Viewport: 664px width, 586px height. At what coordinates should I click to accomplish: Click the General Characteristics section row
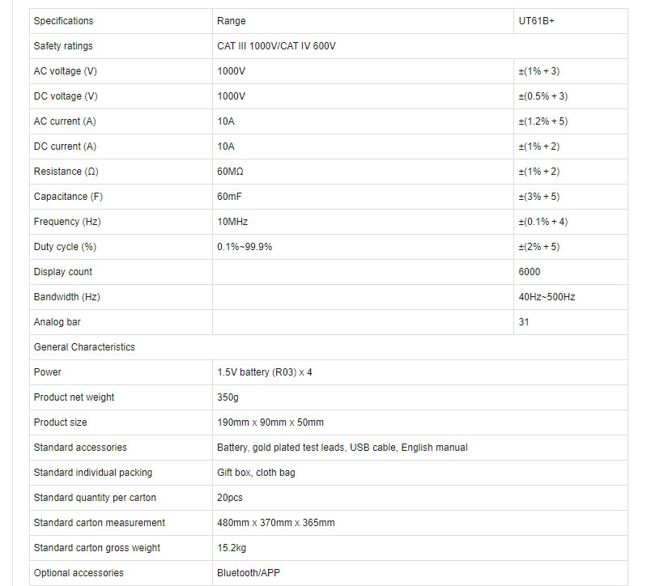(x=329, y=347)
